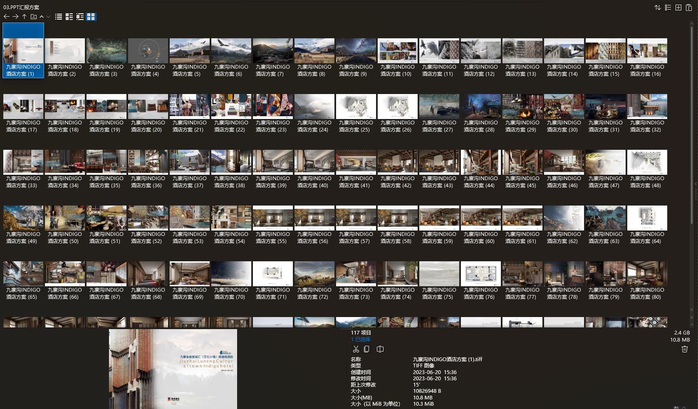
Task: Click the copy icon next to scissors
Action: pyautogui.click(x=366, y=349)
